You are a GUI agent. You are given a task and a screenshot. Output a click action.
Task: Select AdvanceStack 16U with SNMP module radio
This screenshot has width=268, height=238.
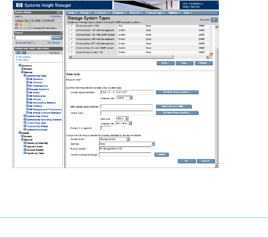coord(72,35)
